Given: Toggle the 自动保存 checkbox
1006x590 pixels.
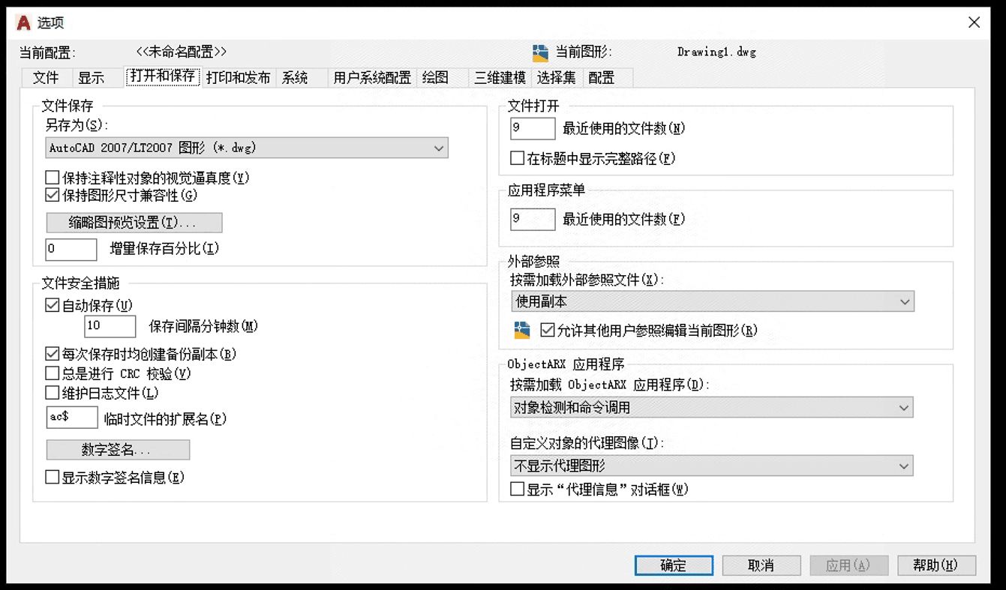Looking at the screenshot, I should point(53,305).
